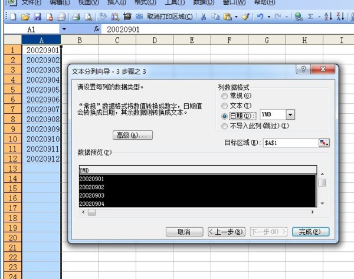Click the fx Insert Function icon
354x279 pixels.
pyautogui.click(x=97, y=29)
